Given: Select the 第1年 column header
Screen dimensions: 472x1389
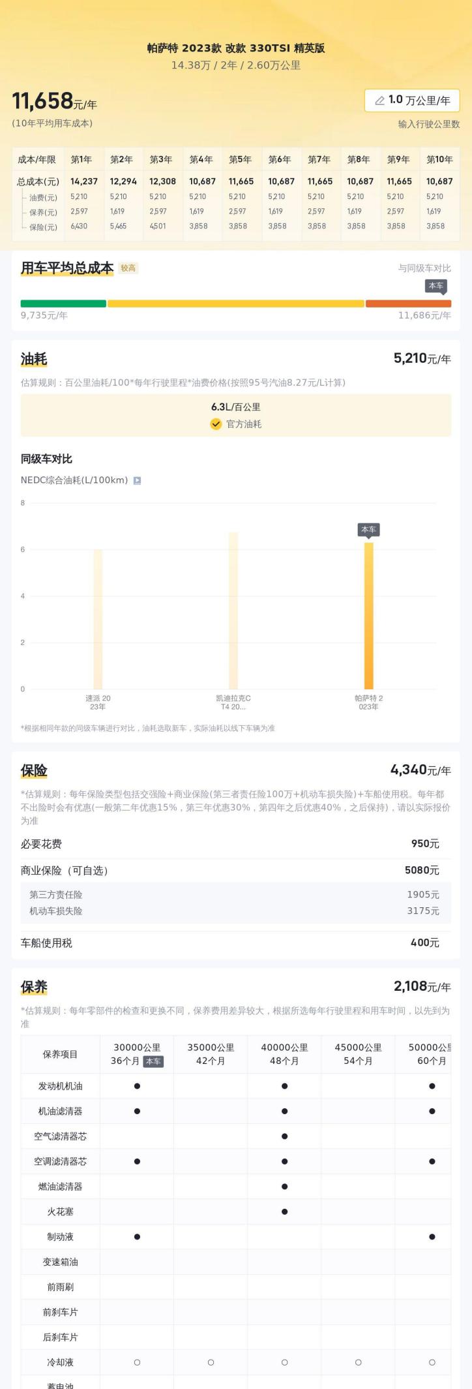Looking at the screenshot, I should (81, 159).
